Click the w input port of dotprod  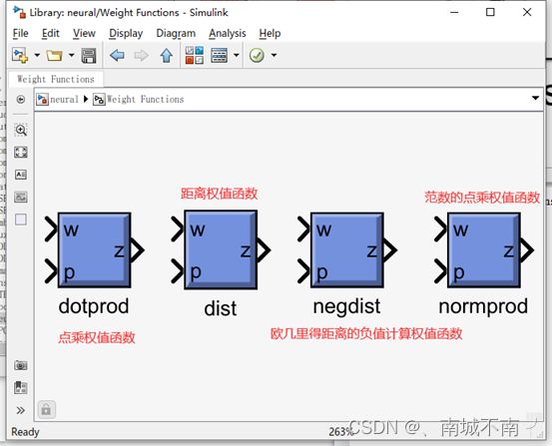point(51,229)
